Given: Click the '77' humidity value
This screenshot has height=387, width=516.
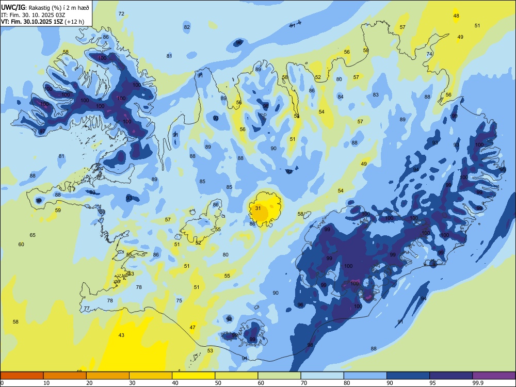Looking at the screenshot, I should click(x=87, y=309).
